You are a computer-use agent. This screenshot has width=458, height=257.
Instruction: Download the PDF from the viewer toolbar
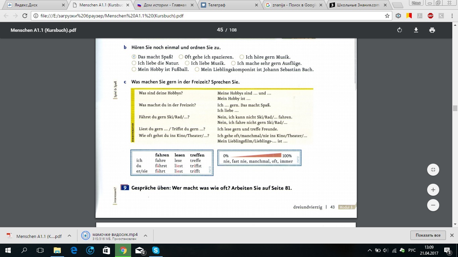coord(416,30)
